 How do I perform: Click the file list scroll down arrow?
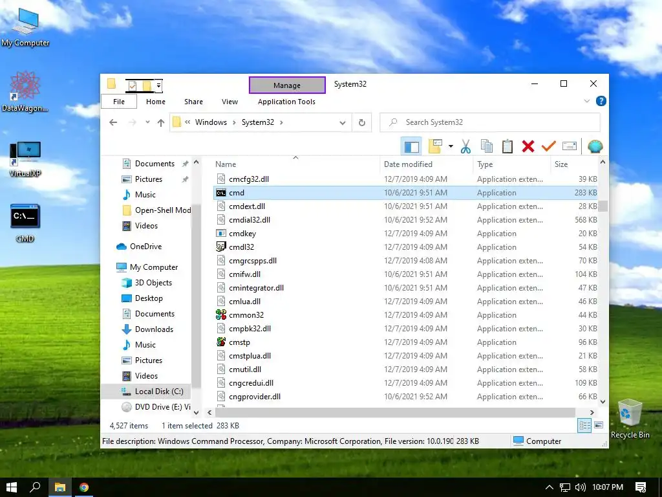pos(603,402)
